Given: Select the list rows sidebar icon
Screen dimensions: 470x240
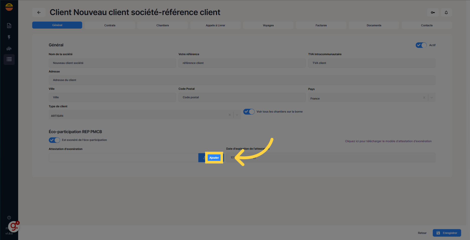Looking at the screenshot, I should (x=9, y=59).
